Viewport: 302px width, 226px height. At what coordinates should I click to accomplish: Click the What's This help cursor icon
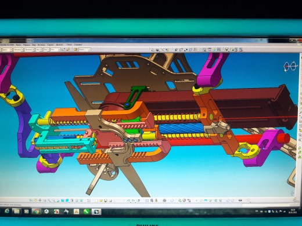click(x=138, y=201)
